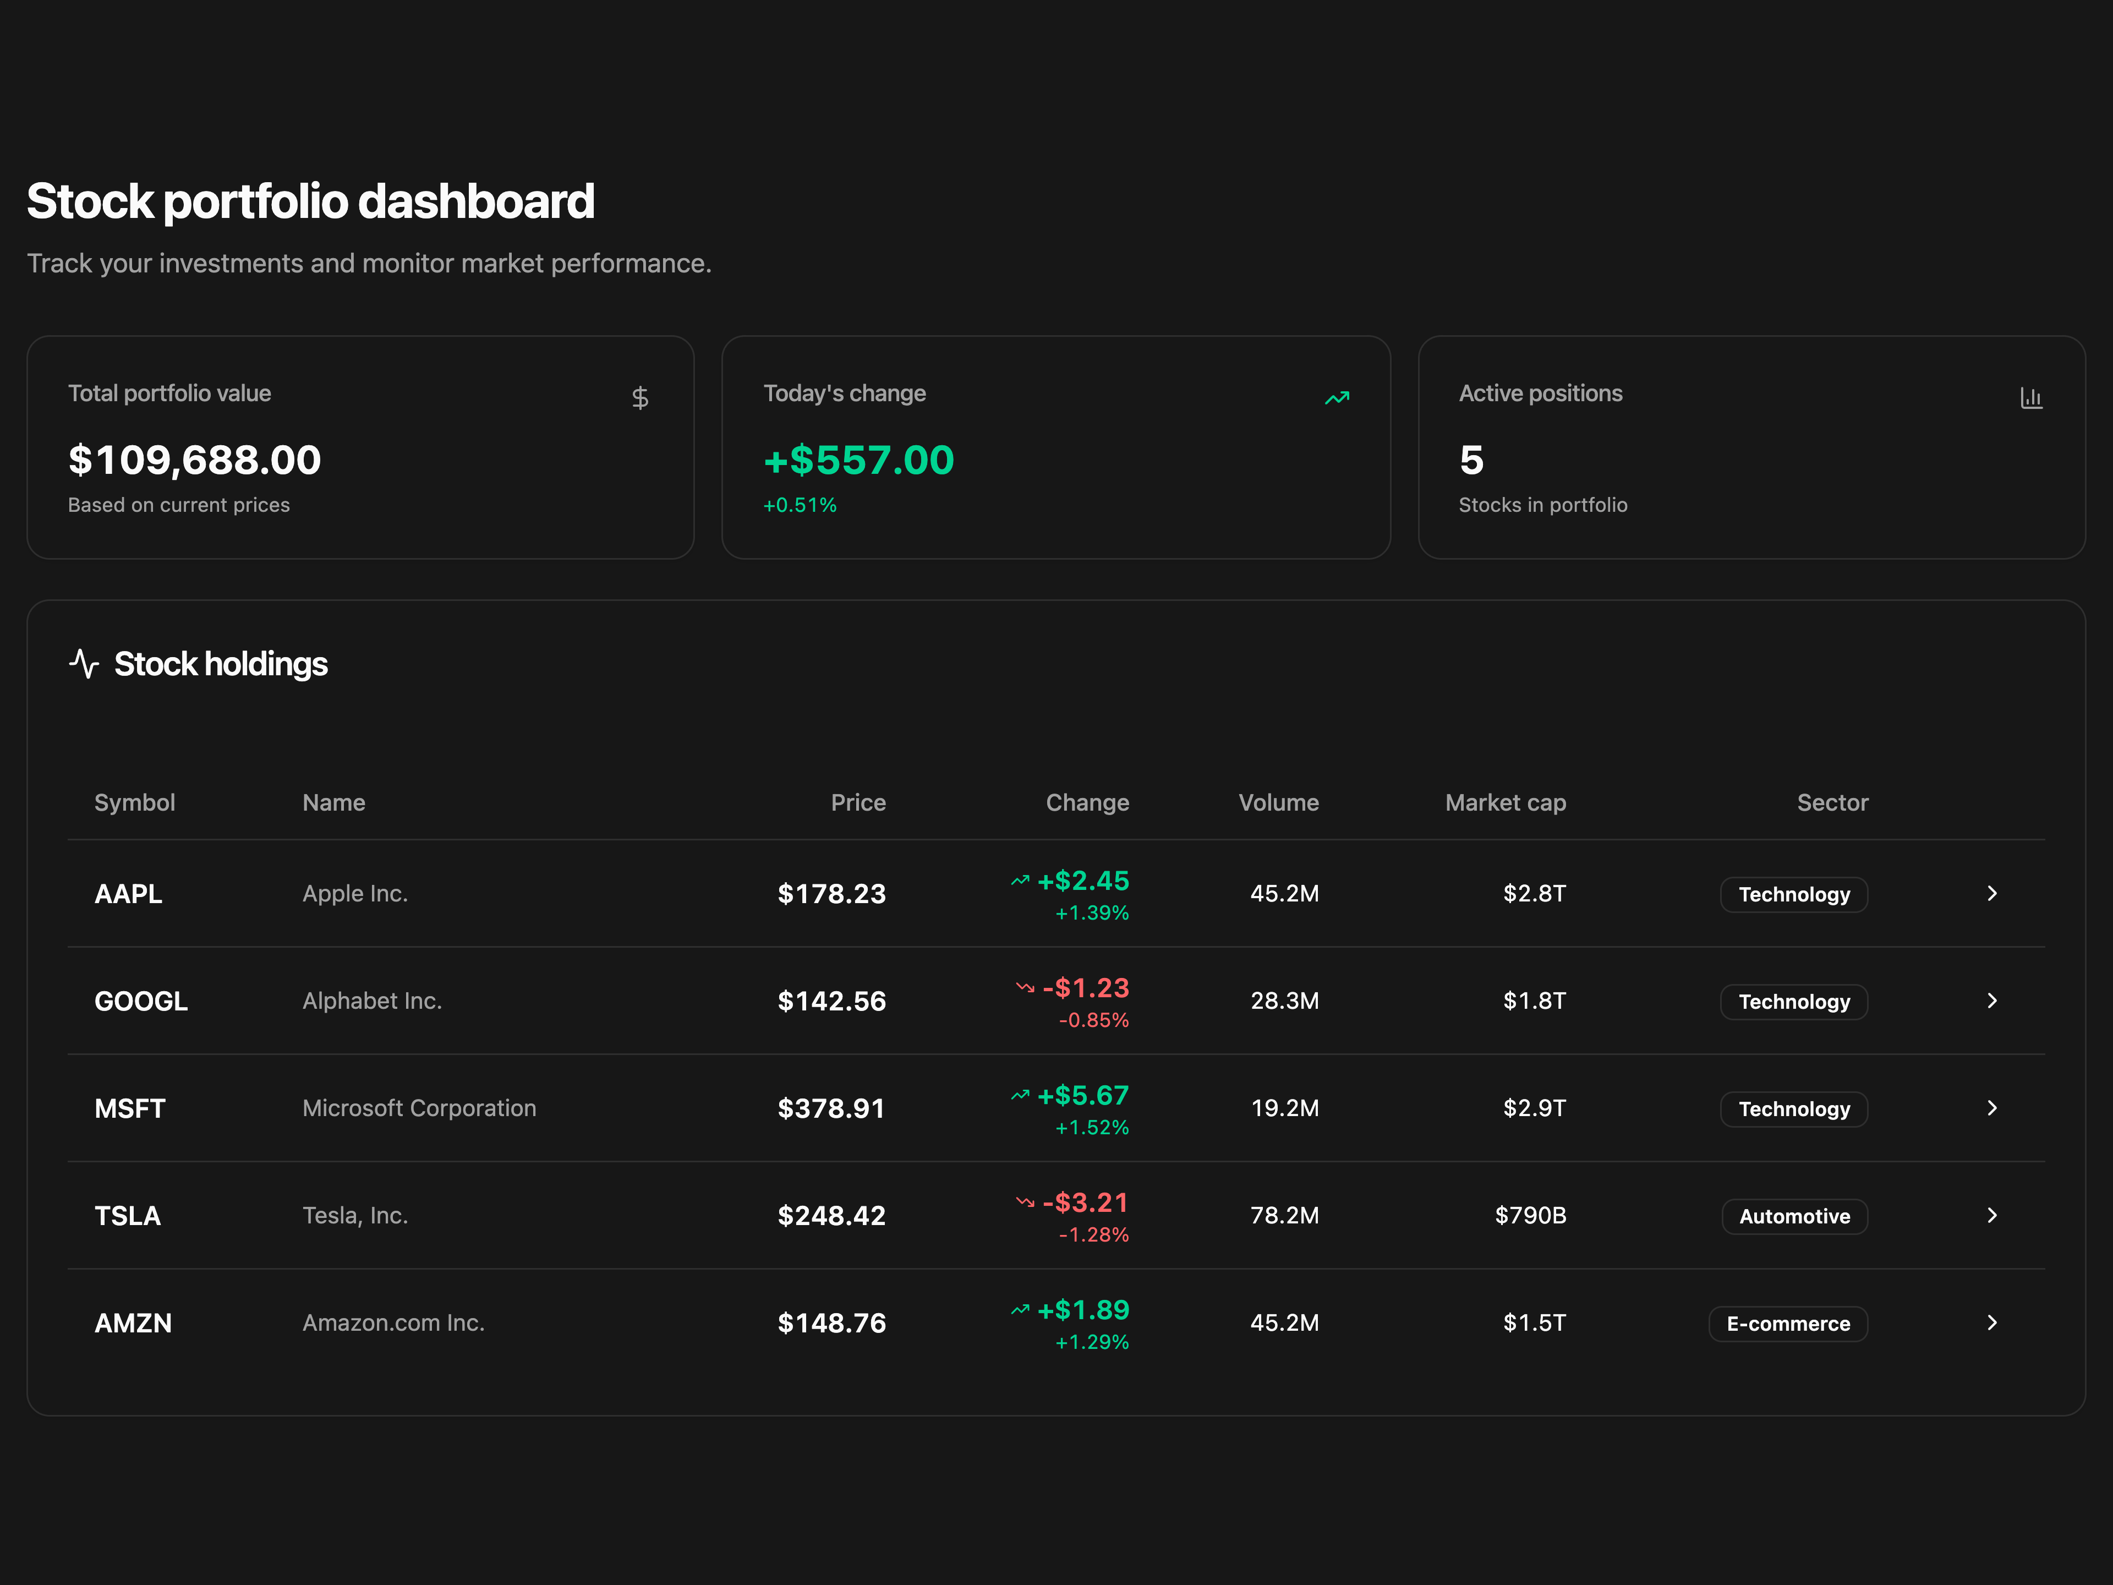Click the $248.42 price value

click(x=831, y=1215)
